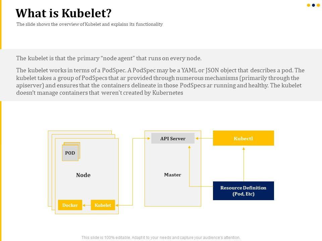Image resolution: width=322 pixels, height=241 pixels.
Task: Click the arrow from Resource Definition up to Kubectl
Action: (x=244, y=163)
